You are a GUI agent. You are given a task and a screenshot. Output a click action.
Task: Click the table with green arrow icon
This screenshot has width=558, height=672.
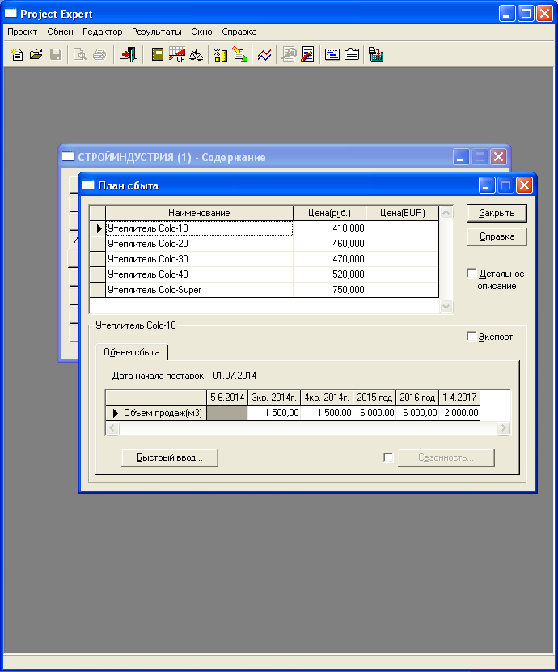tap(240, 54)
